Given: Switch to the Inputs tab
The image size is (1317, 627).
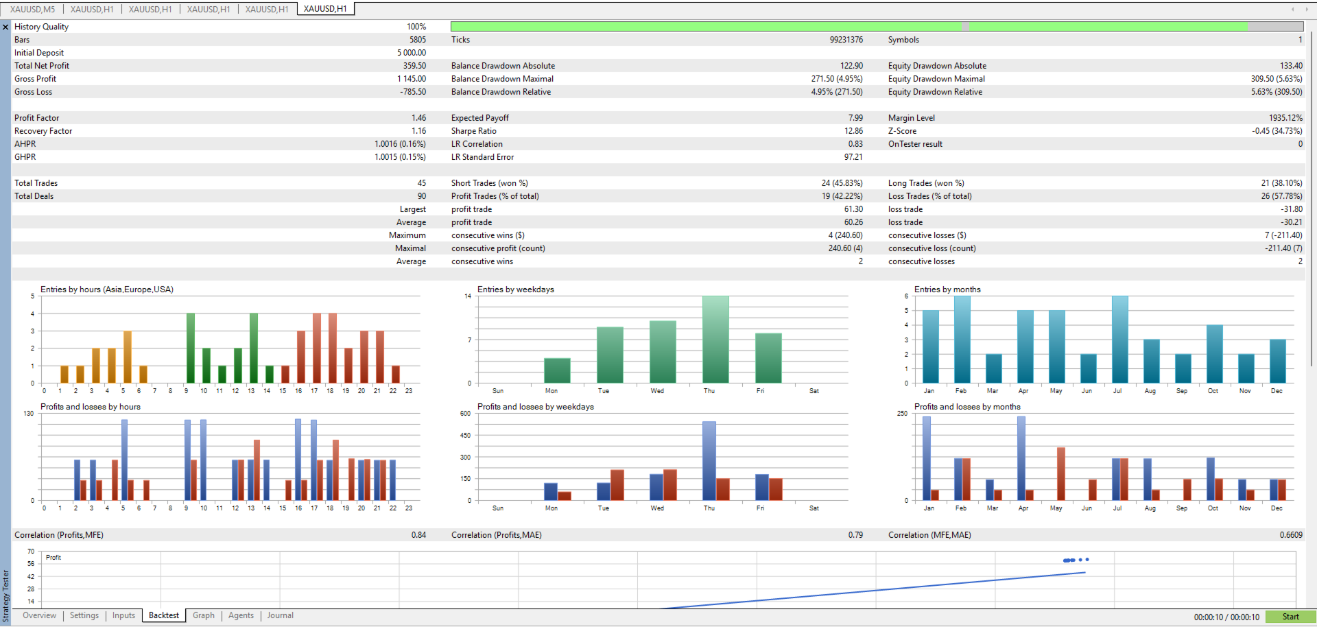Looking at the screenshot, I should pos(124,615).
